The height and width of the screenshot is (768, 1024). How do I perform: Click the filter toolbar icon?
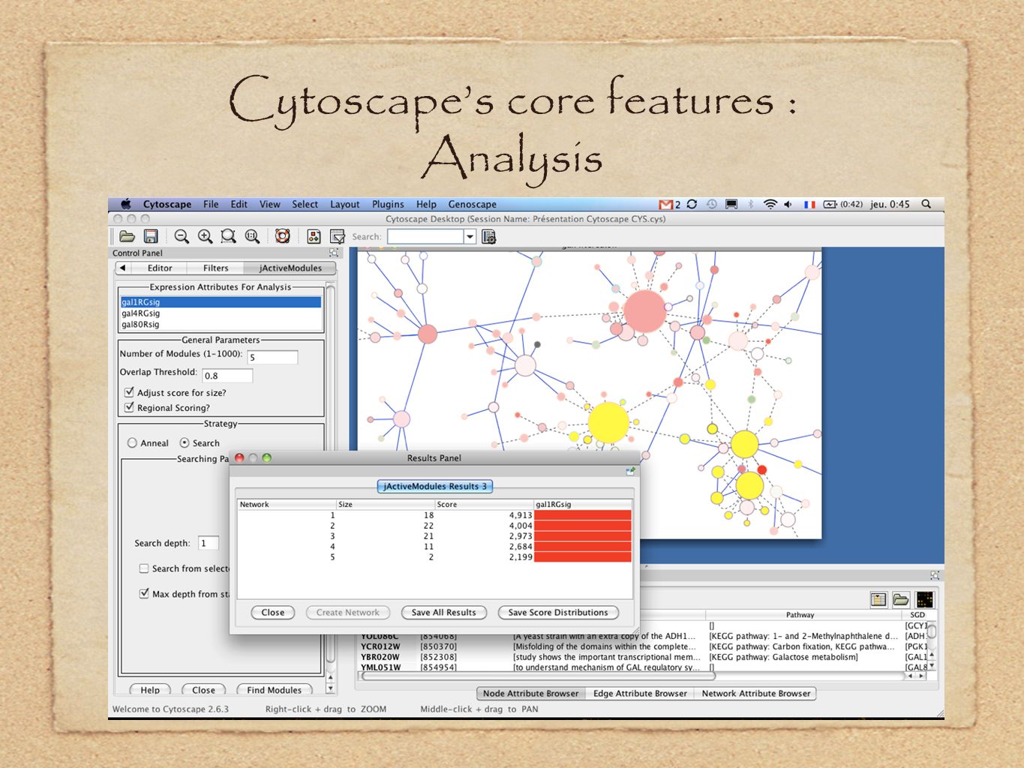tap(338, 236)
